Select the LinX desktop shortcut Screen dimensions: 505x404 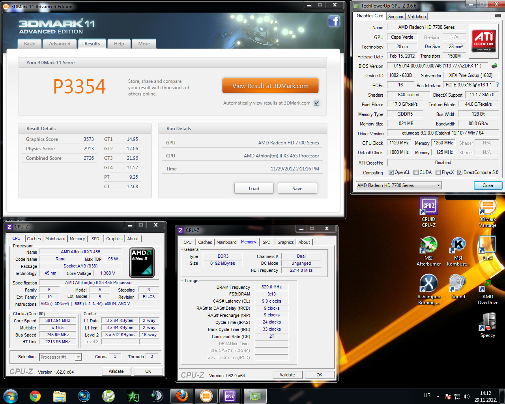488,249
